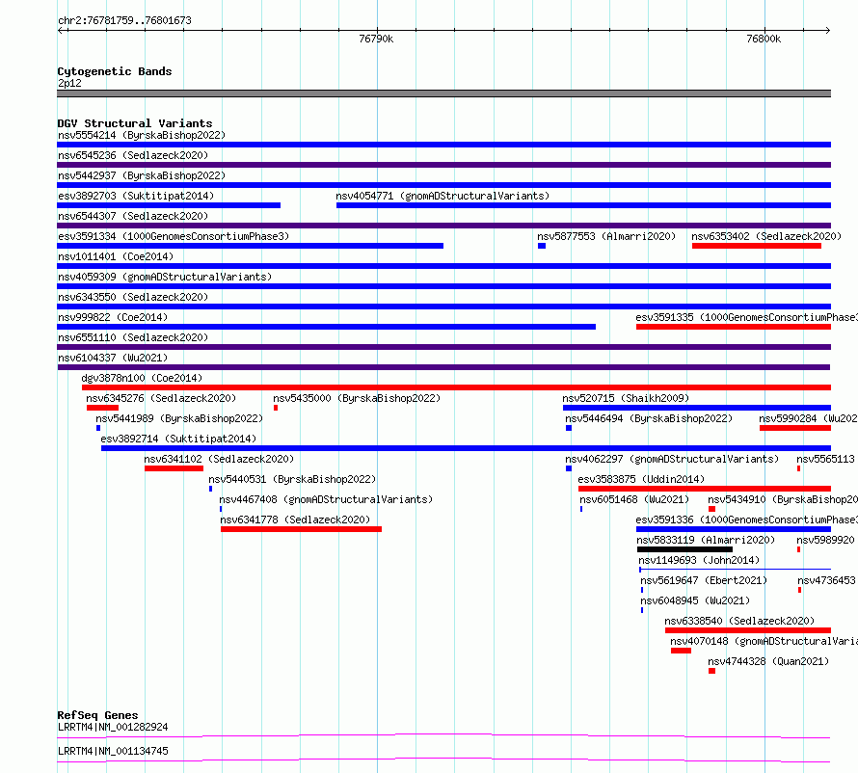Click the 2p12 cytogenetic band bar
This screenshot has width=858, height=773.
click(x=443, y=93)
